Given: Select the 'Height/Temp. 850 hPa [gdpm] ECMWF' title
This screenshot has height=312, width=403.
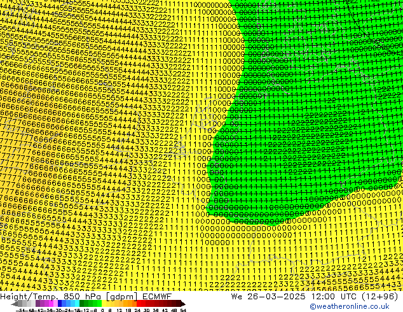Looking at the screenshot, I should pos(86,297).
